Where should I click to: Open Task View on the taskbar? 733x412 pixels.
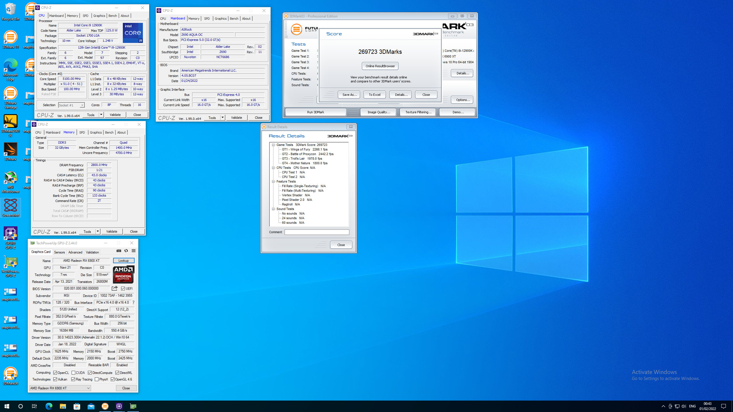coord(34,406)
